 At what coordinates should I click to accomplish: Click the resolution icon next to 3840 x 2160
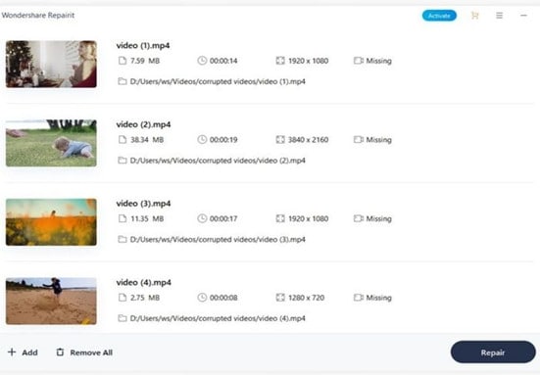click(280, 140)
